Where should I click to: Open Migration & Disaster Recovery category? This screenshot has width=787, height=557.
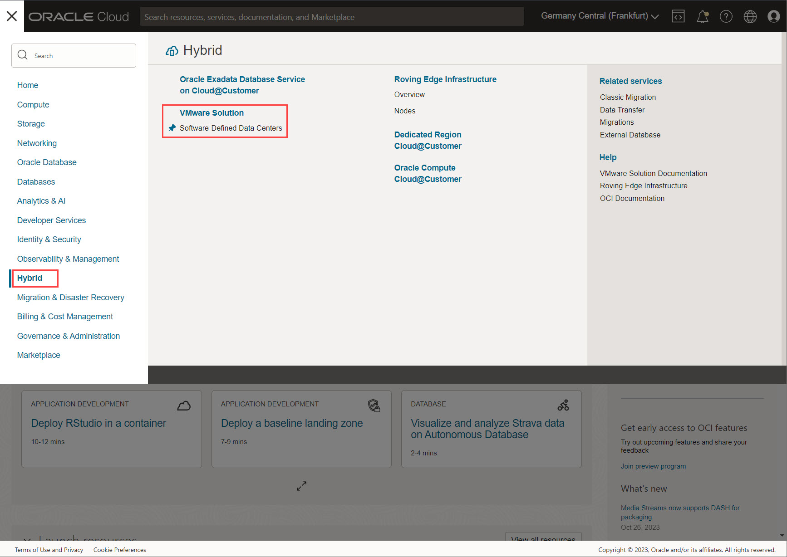click(x=71, y=298)
